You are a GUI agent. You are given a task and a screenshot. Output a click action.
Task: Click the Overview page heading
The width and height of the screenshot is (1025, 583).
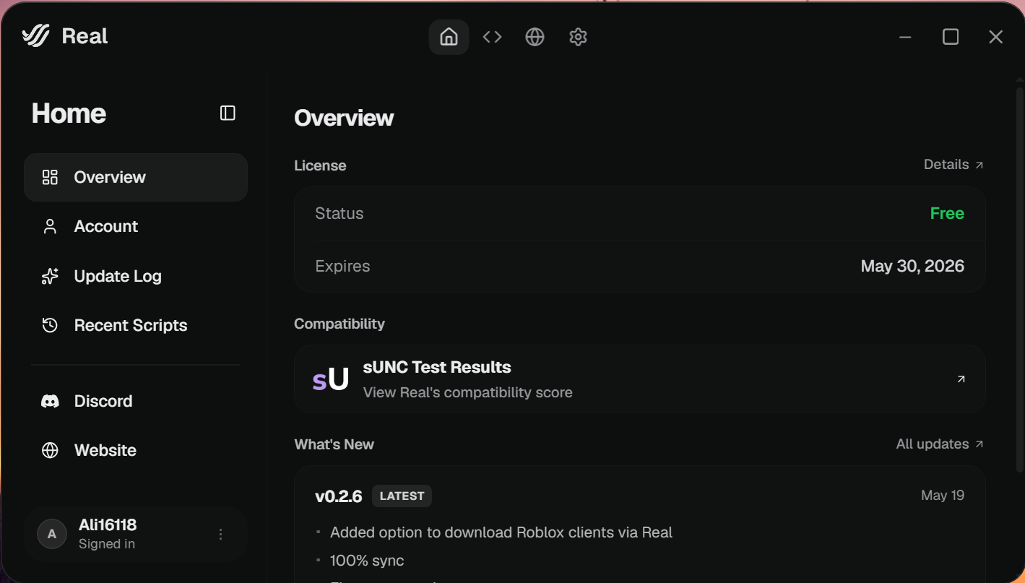(x=344, y=118)
